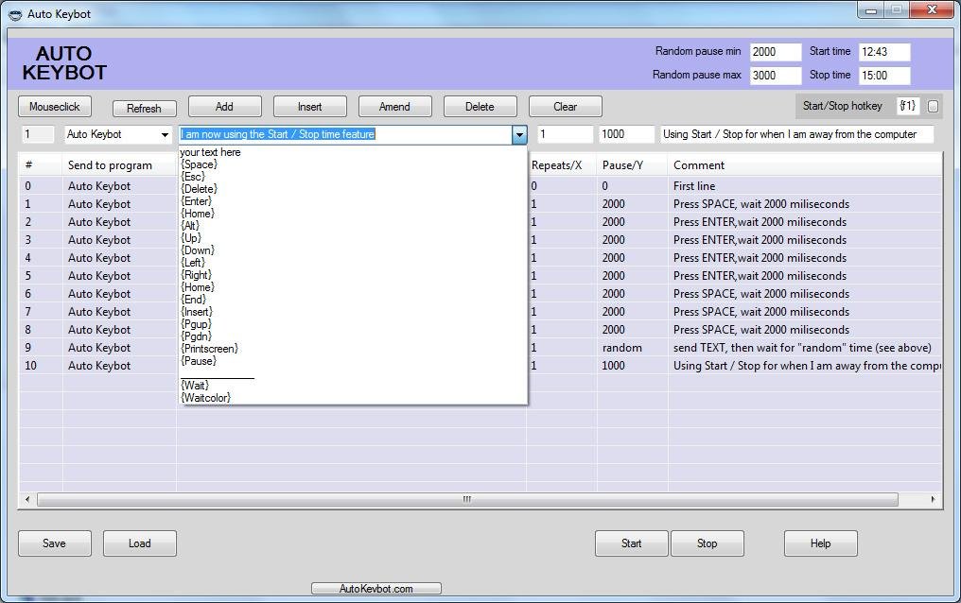Screen dimensions: 961x603
Task: Select row 10 Auto Keybot cell
Action: click(x=119, y=366)
